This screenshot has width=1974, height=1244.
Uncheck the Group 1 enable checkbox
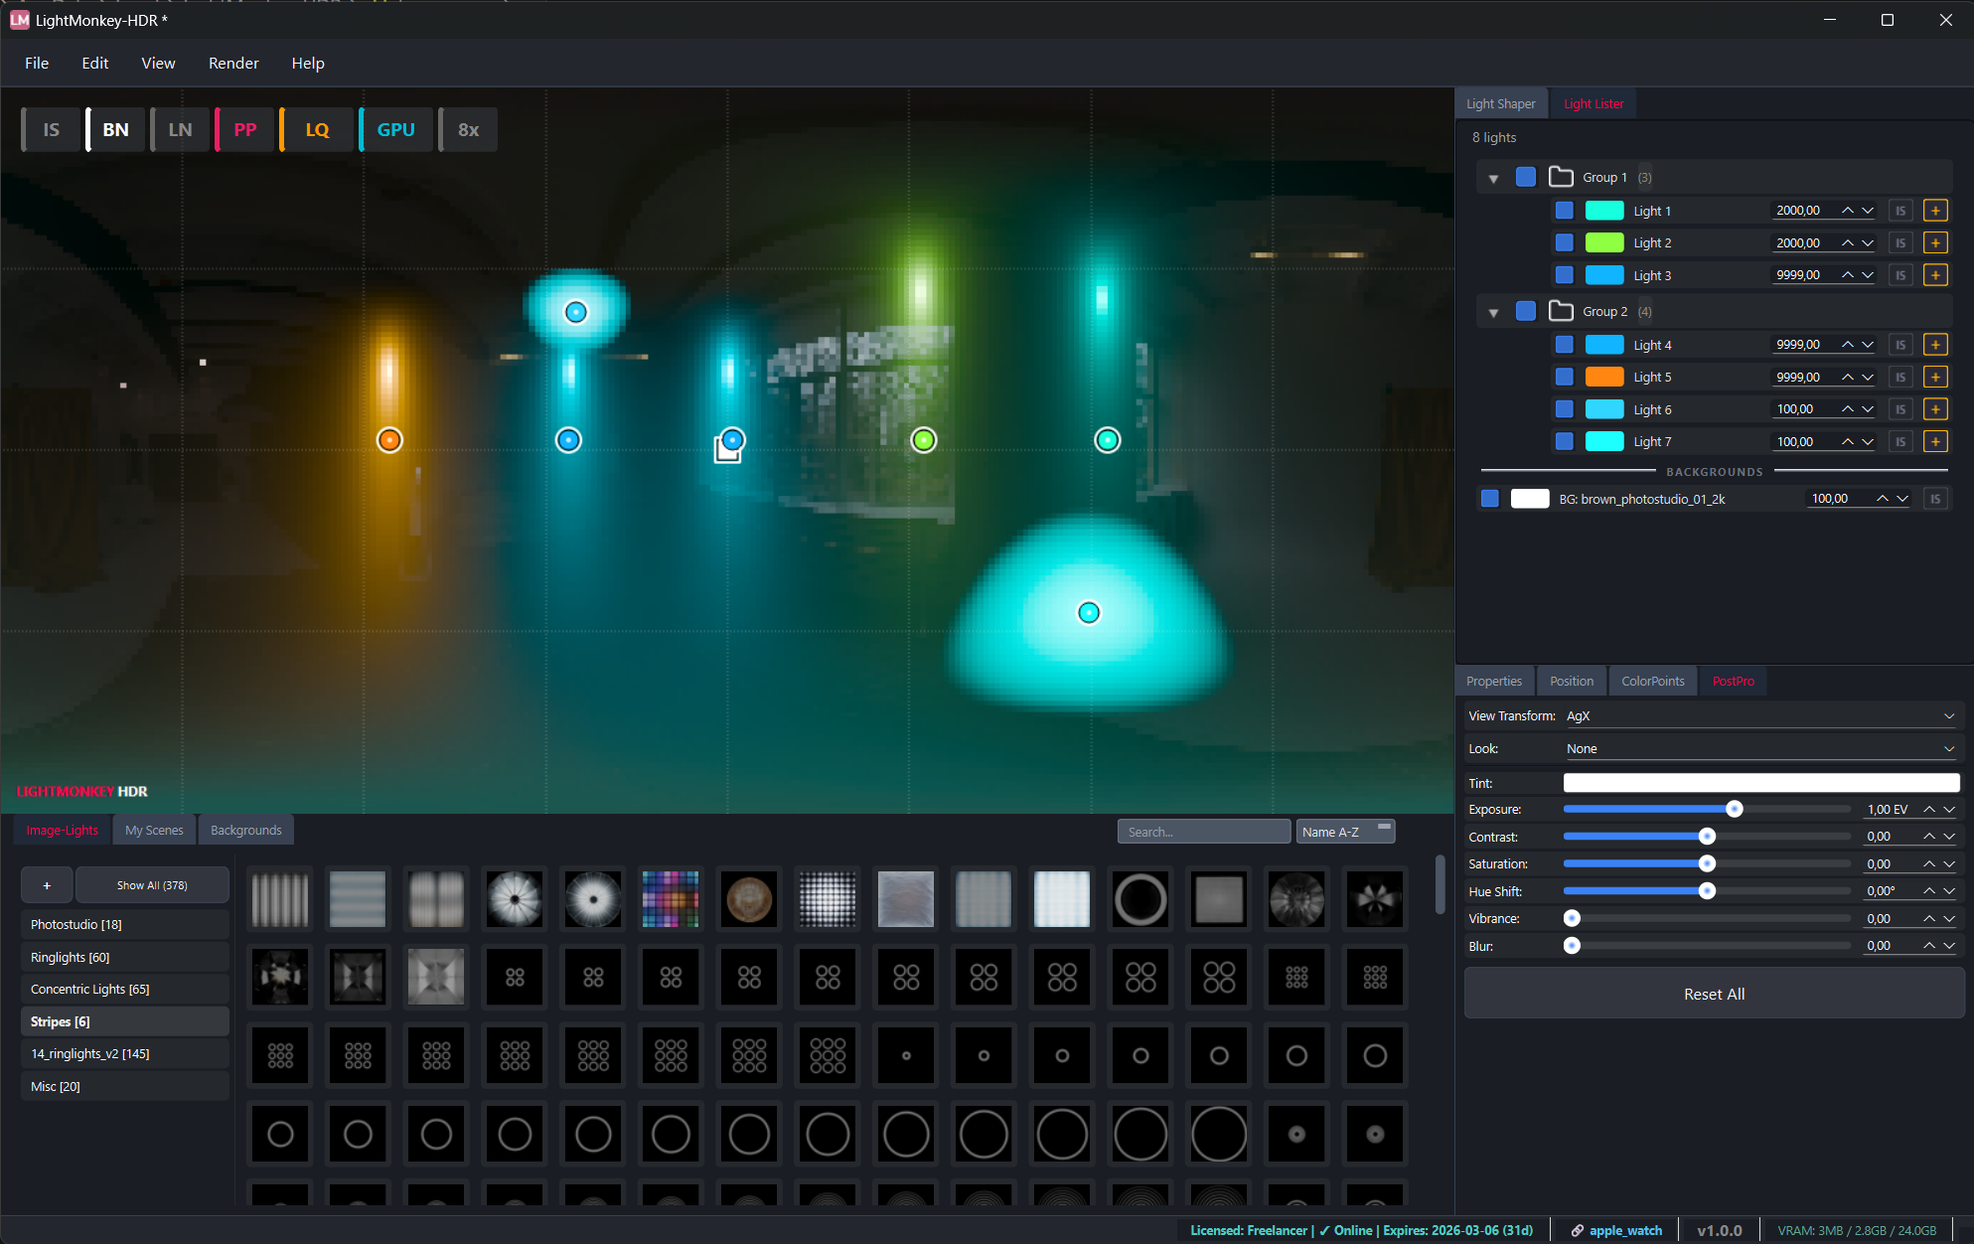(1527, 177)
